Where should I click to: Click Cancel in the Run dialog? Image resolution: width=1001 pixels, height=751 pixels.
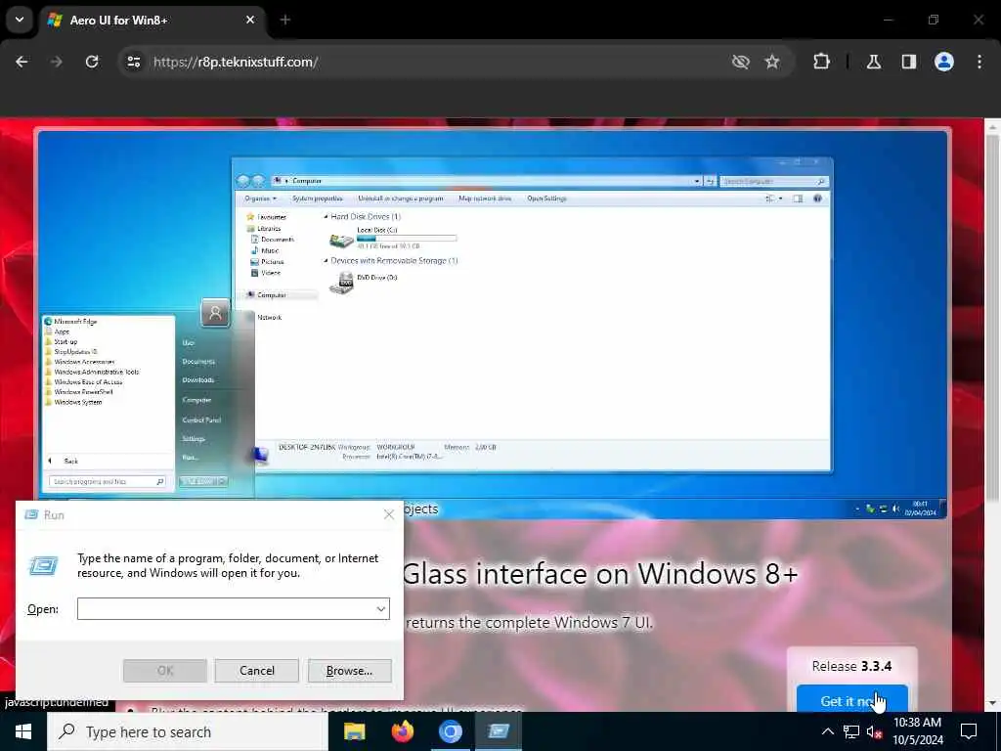[257, 671]
